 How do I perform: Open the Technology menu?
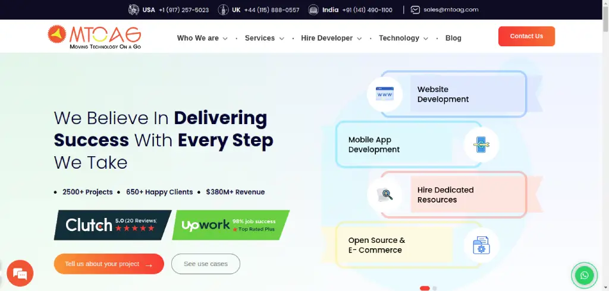(403, 38)
